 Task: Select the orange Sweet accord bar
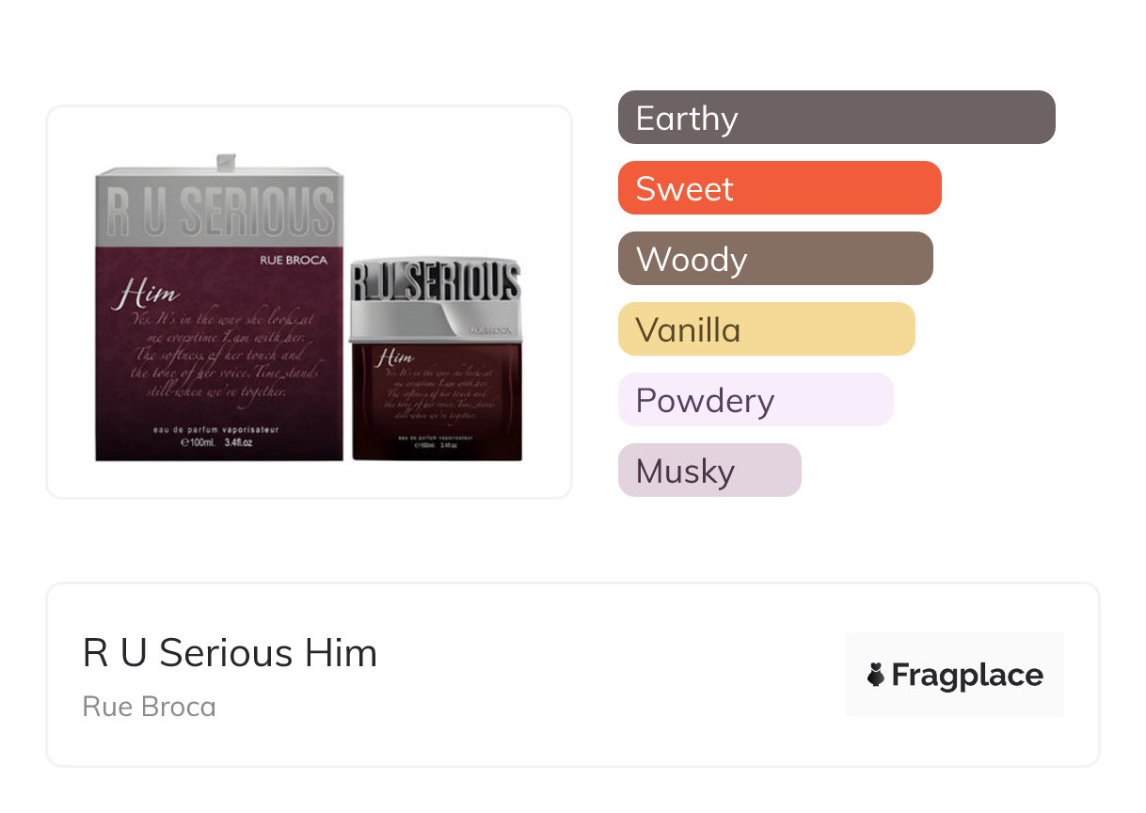coord(779,188)
